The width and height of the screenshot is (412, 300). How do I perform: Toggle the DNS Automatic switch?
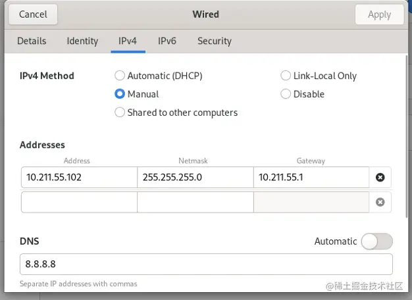(x=377, y=241)
